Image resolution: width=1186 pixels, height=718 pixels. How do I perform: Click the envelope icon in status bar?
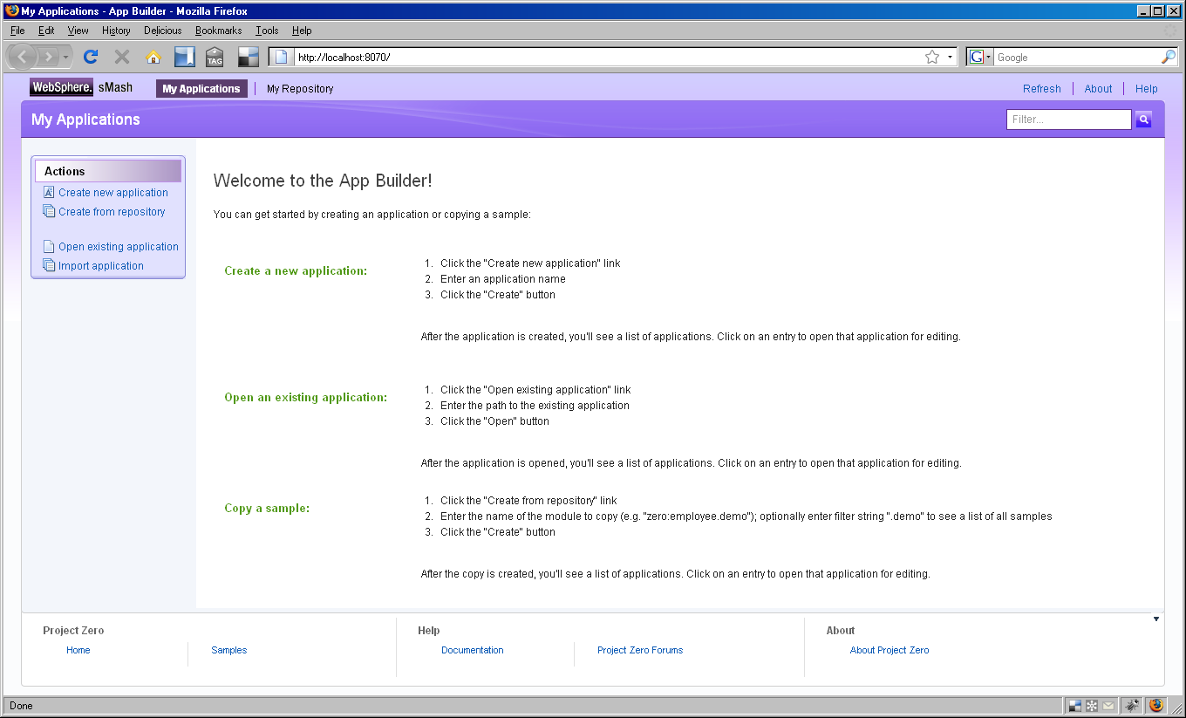1108,705
